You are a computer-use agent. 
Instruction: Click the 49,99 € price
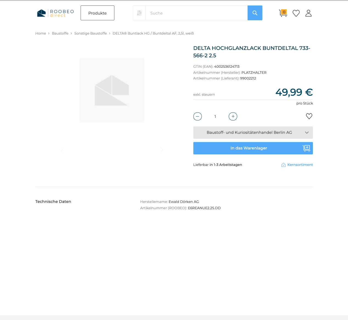coord(294,92)
